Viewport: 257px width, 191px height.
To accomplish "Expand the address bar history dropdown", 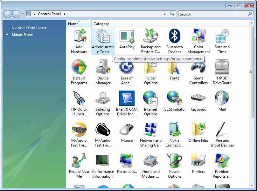I will click(x=165, y=14).
